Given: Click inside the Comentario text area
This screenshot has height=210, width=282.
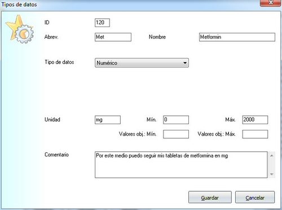Looking at the screenshot, I should 181,165.
